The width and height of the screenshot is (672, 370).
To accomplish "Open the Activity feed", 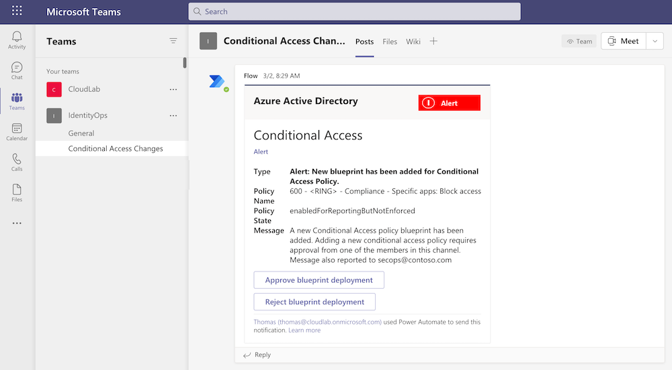I will pyautogui.click(x=17, y=40).
